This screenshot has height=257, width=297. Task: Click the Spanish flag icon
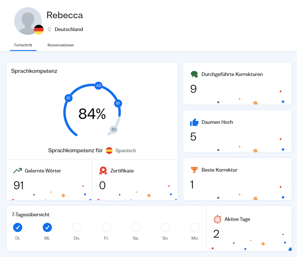(109, 151)
